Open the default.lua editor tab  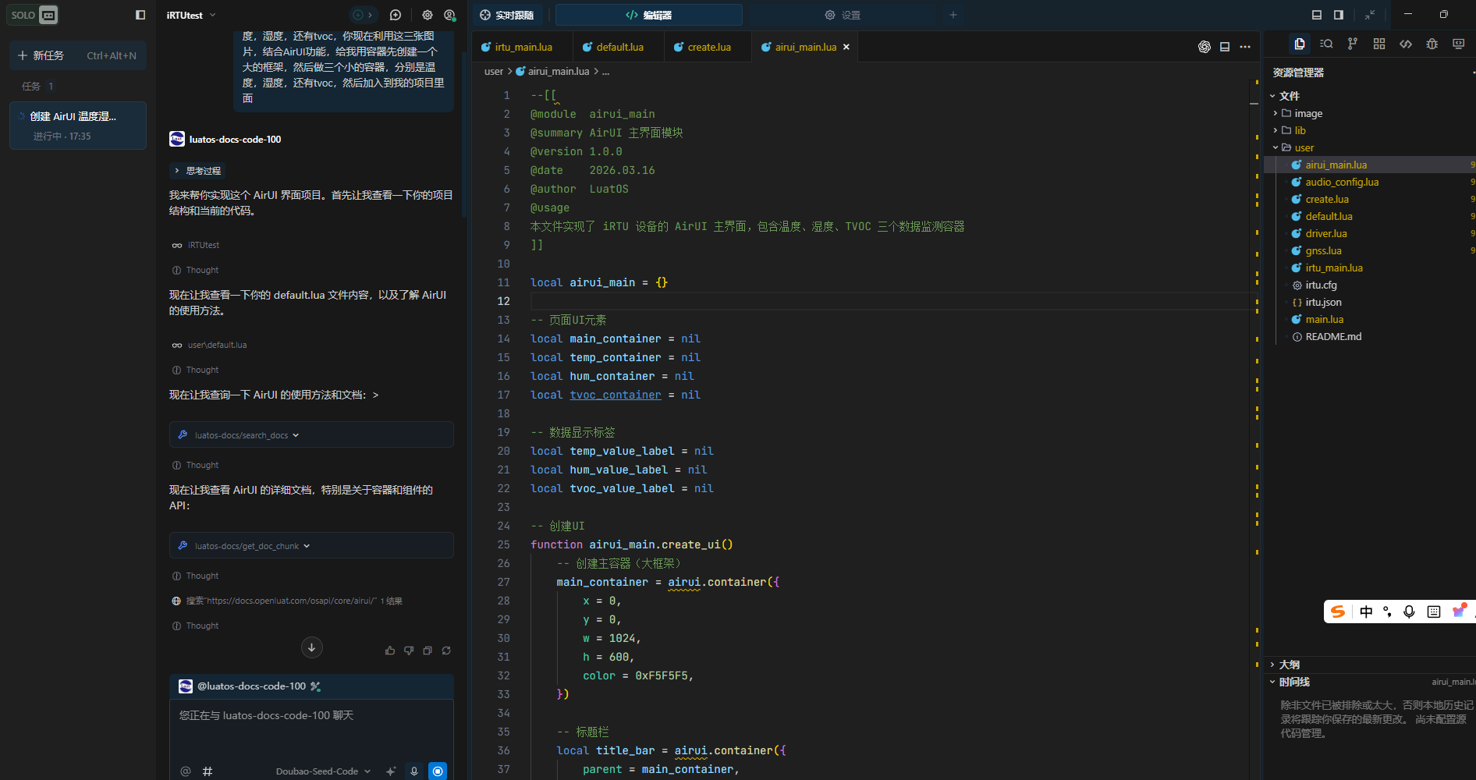(x=619, y=47)
